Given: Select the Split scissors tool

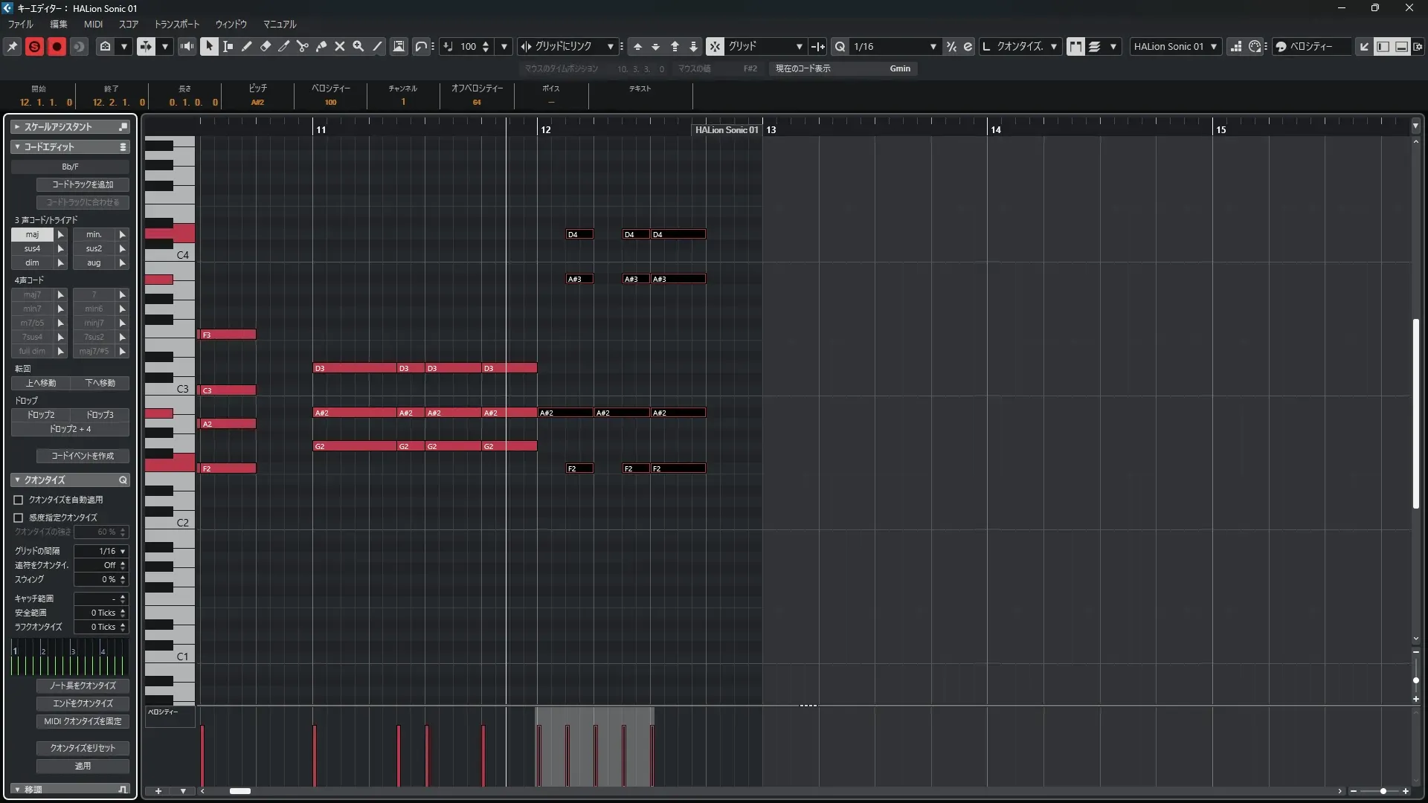Looking at the screenshot, I should click(302, 46).
